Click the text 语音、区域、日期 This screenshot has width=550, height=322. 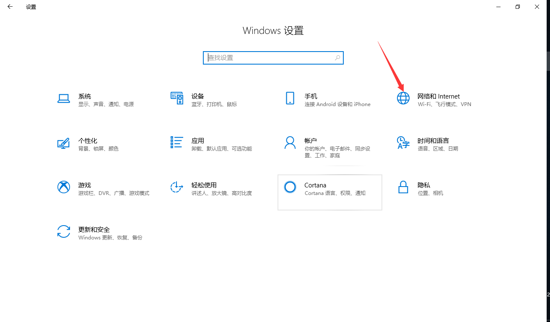(438, 149)
